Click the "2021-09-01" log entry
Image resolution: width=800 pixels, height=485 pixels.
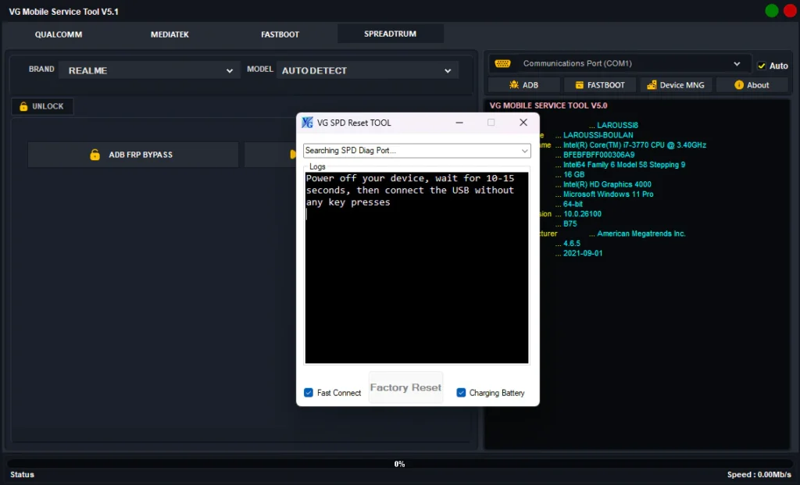pyautogui.click(x=583, y=254)
